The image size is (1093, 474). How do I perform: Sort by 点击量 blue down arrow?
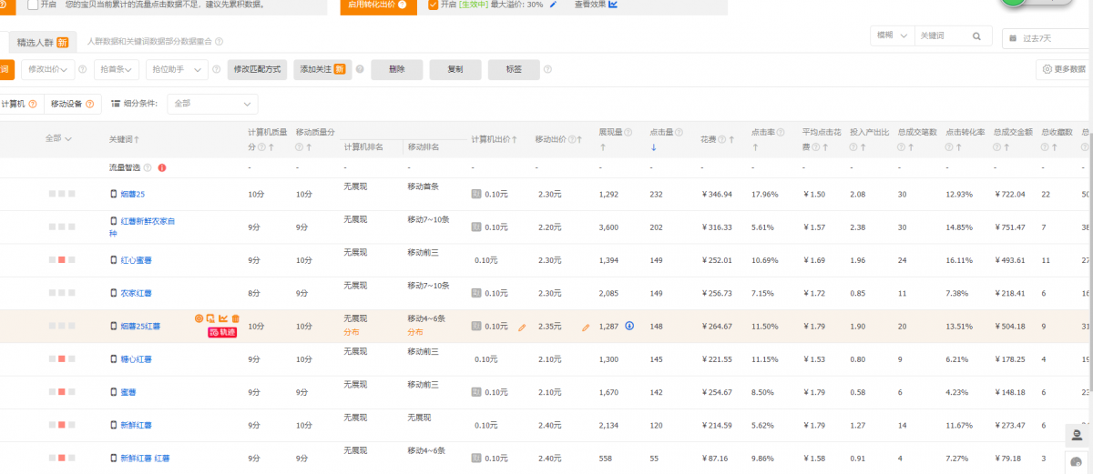point(653,147)
